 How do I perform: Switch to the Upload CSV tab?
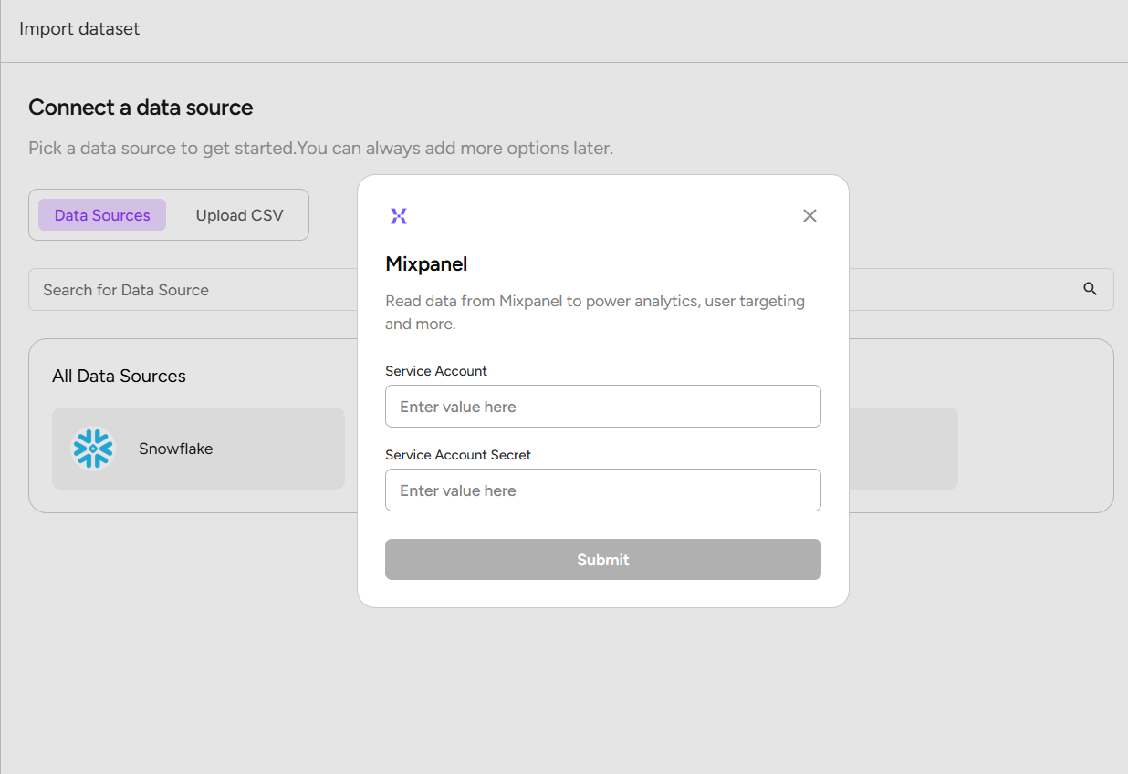click(x=239, y=215)
